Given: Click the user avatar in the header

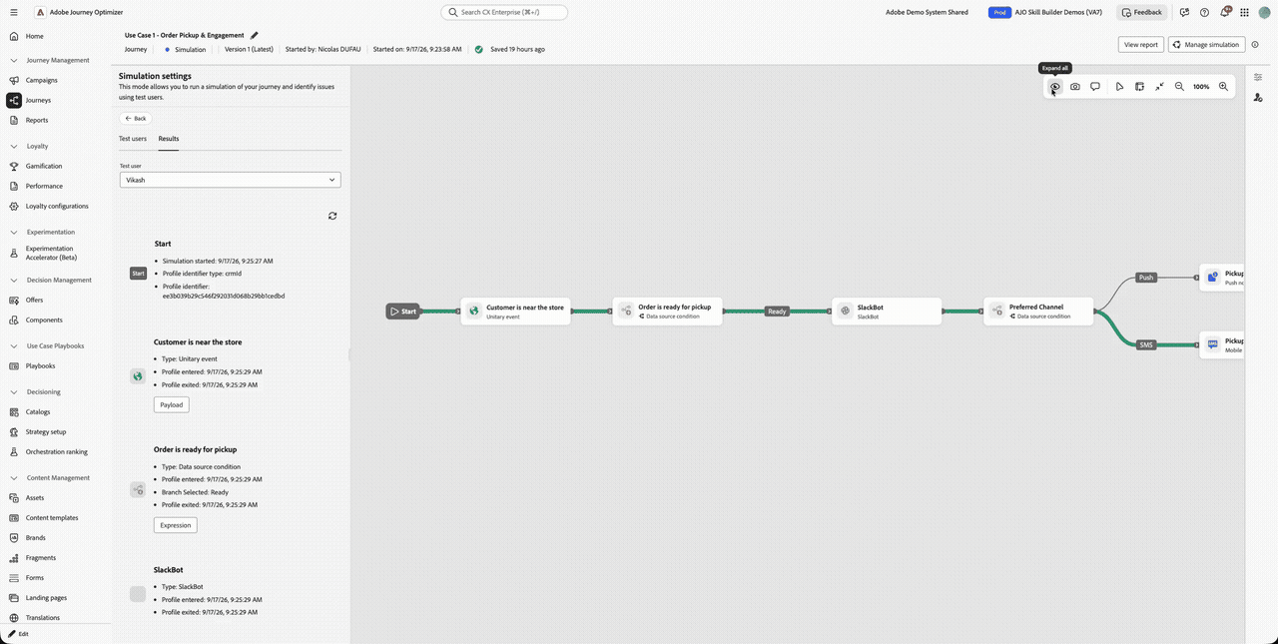Looking at the screenshot, I should click(1264, 12).
